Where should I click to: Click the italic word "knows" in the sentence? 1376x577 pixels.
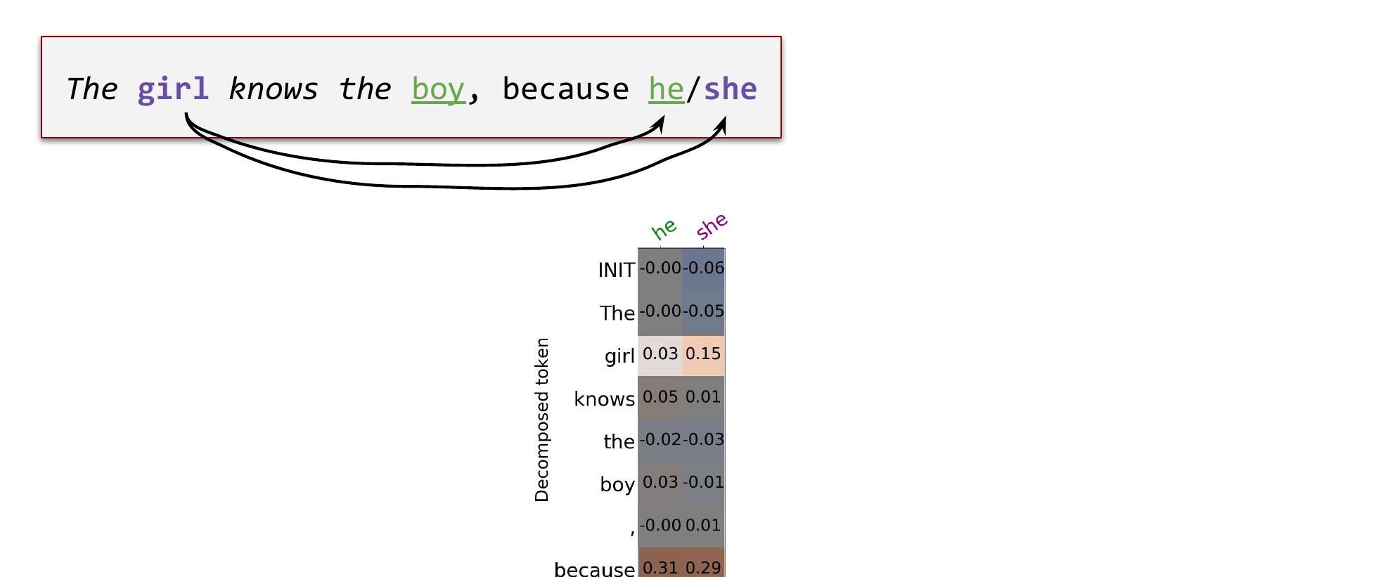point(273,89)
